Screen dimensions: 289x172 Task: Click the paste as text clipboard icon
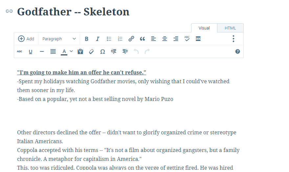click(80, 51)
